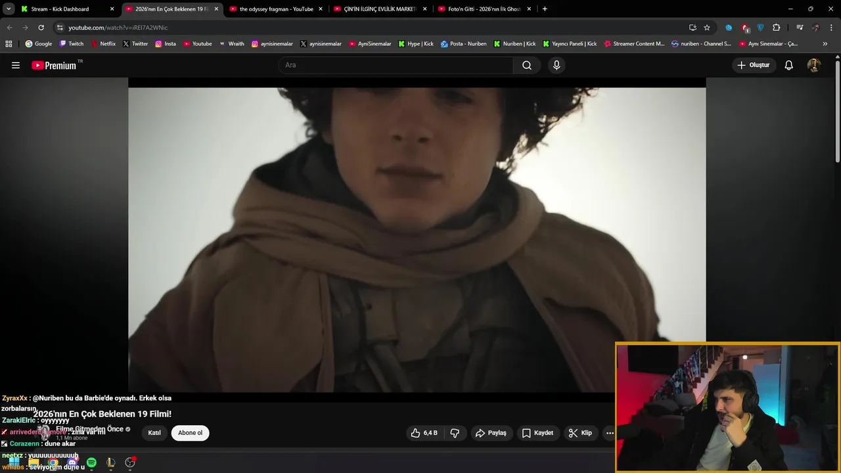Click the youtube.com address bar URL
This screenshot has height=473, width=841.
[118, 28]
